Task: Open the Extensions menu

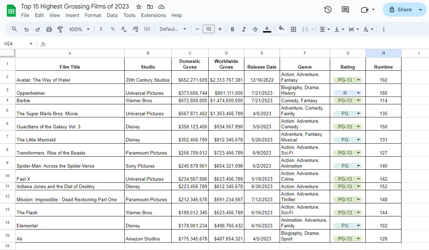Action: tap(153, 15)
